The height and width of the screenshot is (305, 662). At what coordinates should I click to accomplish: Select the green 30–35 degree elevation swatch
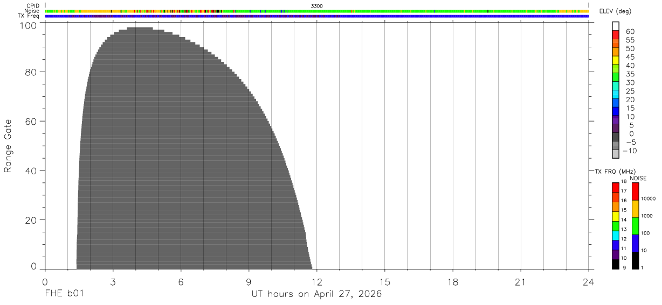coord(616,77)
